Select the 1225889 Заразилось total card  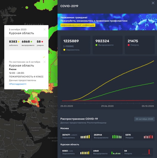coord(75,45)
